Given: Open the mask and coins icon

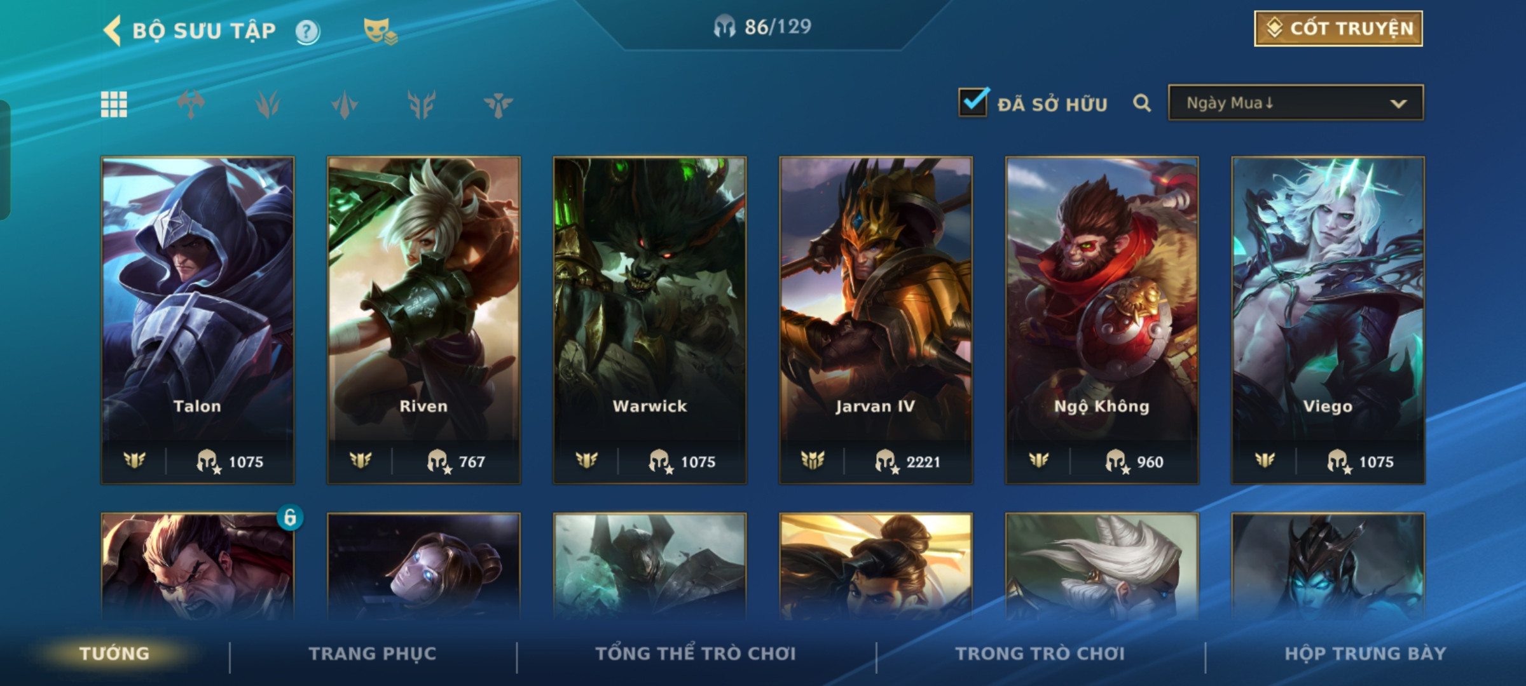Looking at the screenshot, I should [x=380, y=31].
